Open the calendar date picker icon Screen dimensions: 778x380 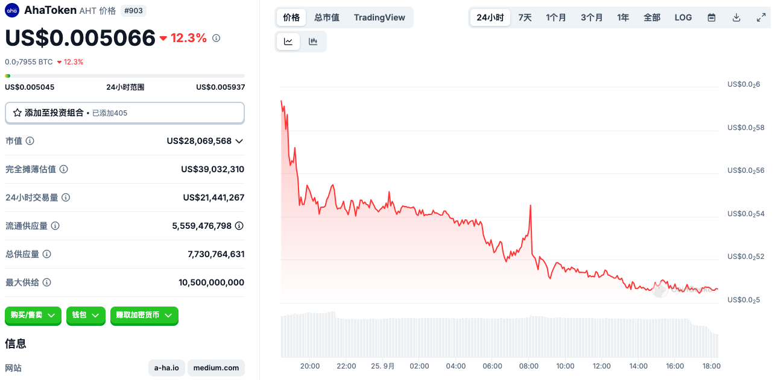pos(712,17)
